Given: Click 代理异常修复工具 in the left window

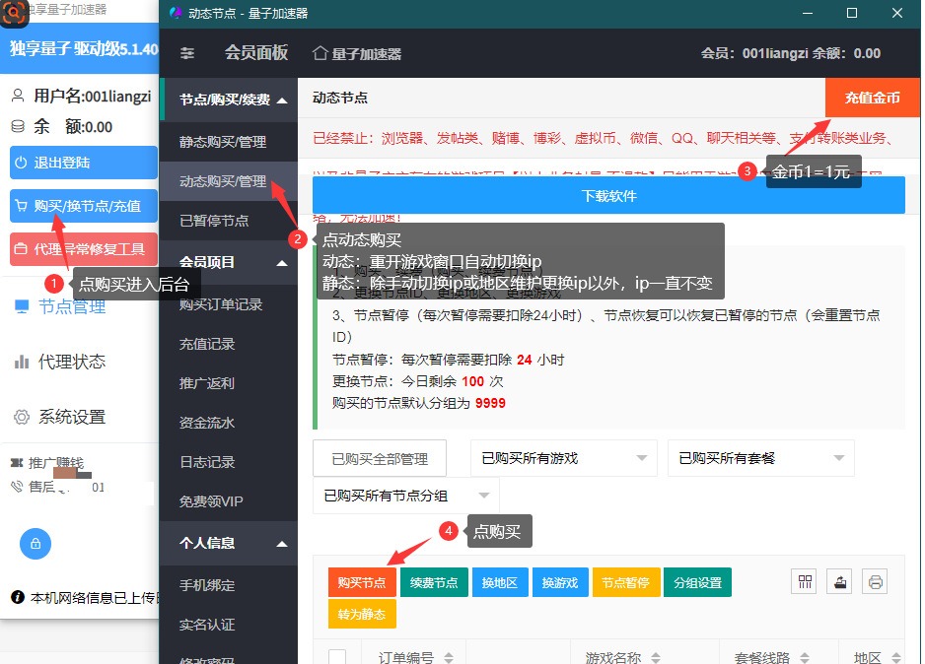Looking at the screenshot, I should 83,249.
